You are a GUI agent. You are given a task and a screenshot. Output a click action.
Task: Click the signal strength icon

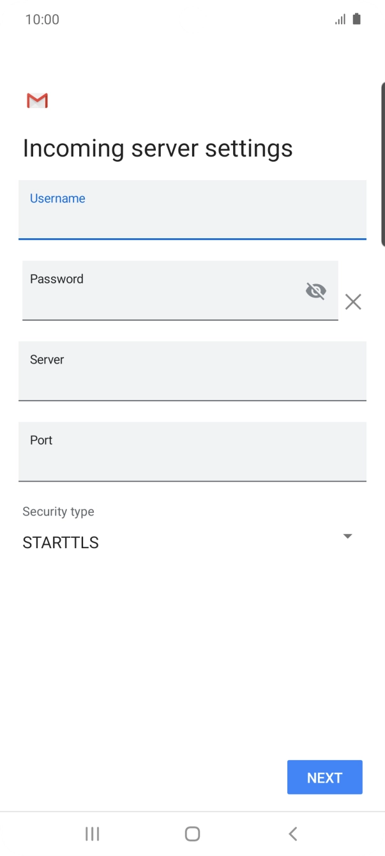coord(339,19)
